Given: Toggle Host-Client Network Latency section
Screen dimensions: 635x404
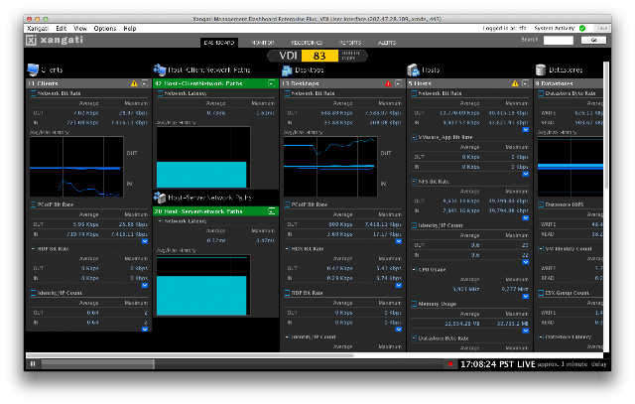Looking at the screenshot, I should pos(160,93).
